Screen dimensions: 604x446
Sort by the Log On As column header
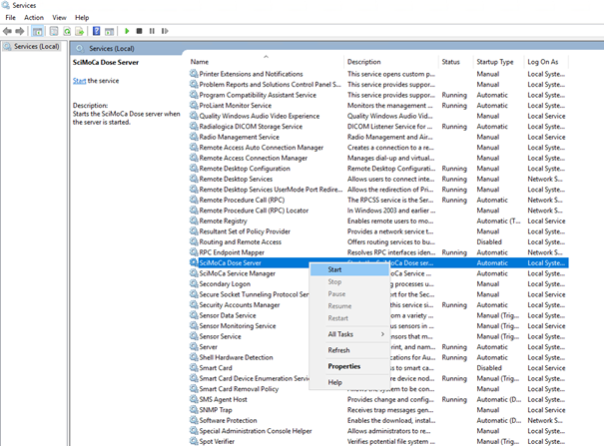[x=543, y=62]
